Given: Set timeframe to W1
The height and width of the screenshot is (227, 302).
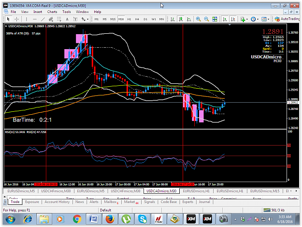Looking at the screenshot, I should click(154, 19).
